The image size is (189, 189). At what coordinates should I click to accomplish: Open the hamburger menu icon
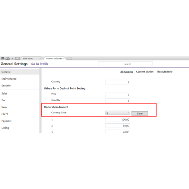[3, 58]
